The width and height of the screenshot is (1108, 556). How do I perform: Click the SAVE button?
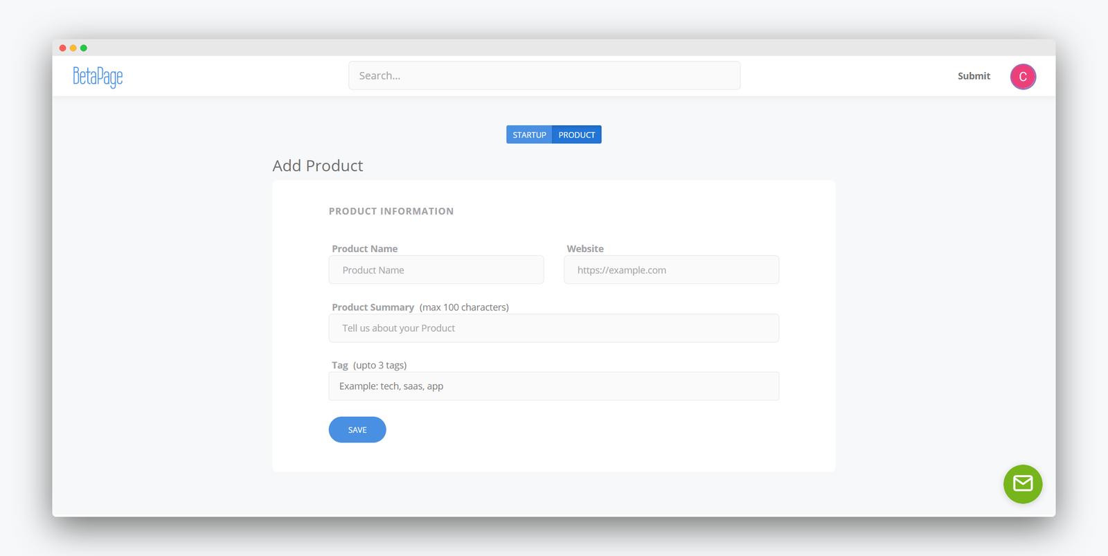point(357,430)
